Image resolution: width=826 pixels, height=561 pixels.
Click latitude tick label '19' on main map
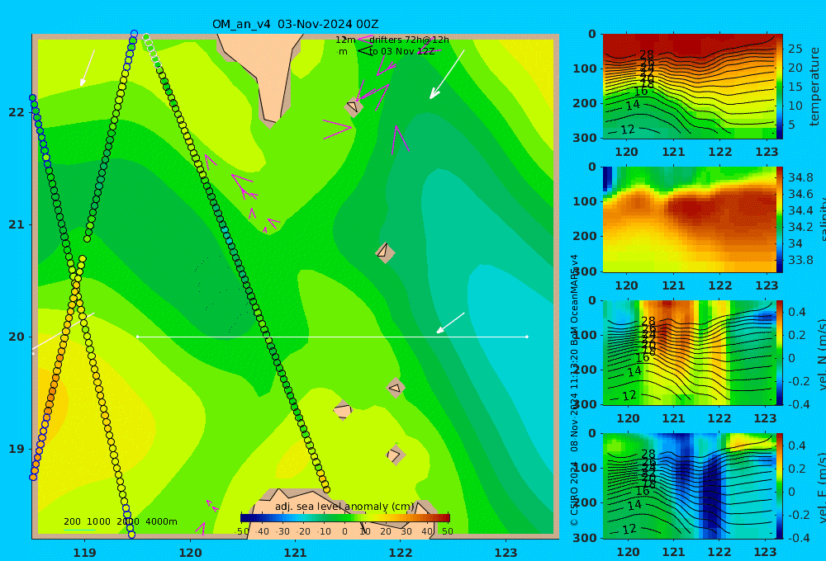[x=17, y=449]
